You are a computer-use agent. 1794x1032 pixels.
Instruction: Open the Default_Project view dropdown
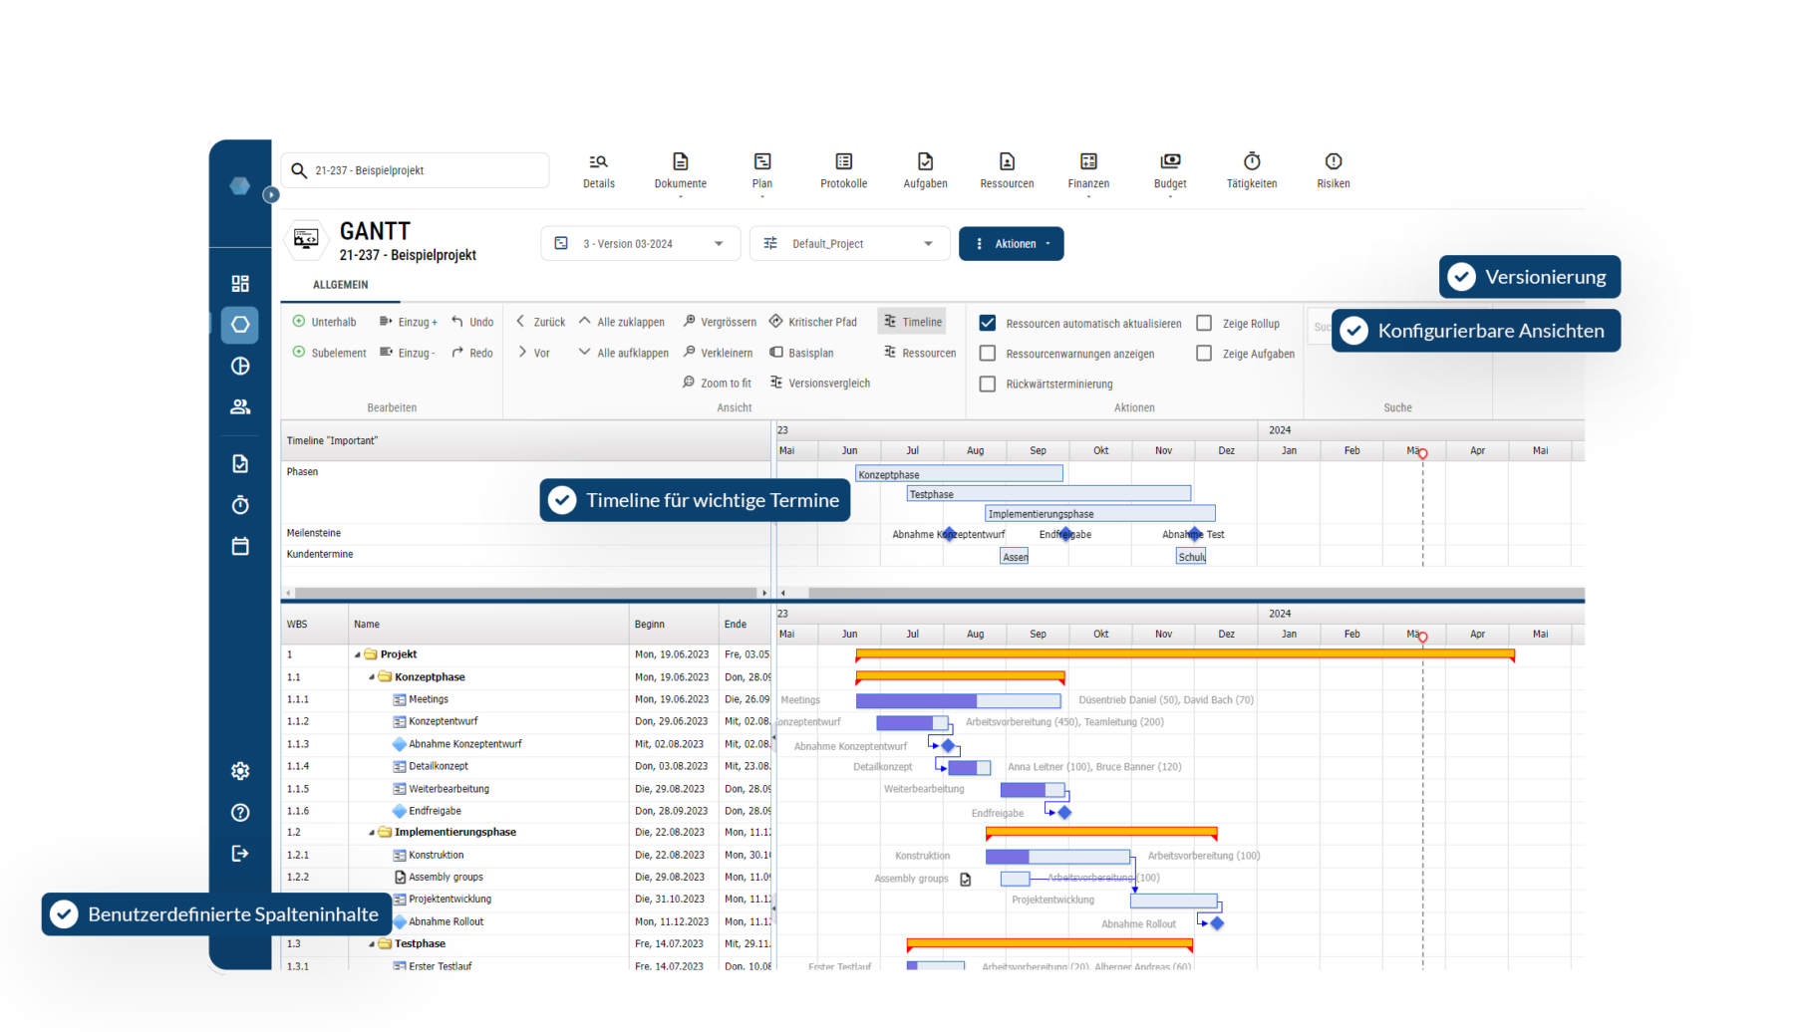pyautogui.click(x=849, y=244)
